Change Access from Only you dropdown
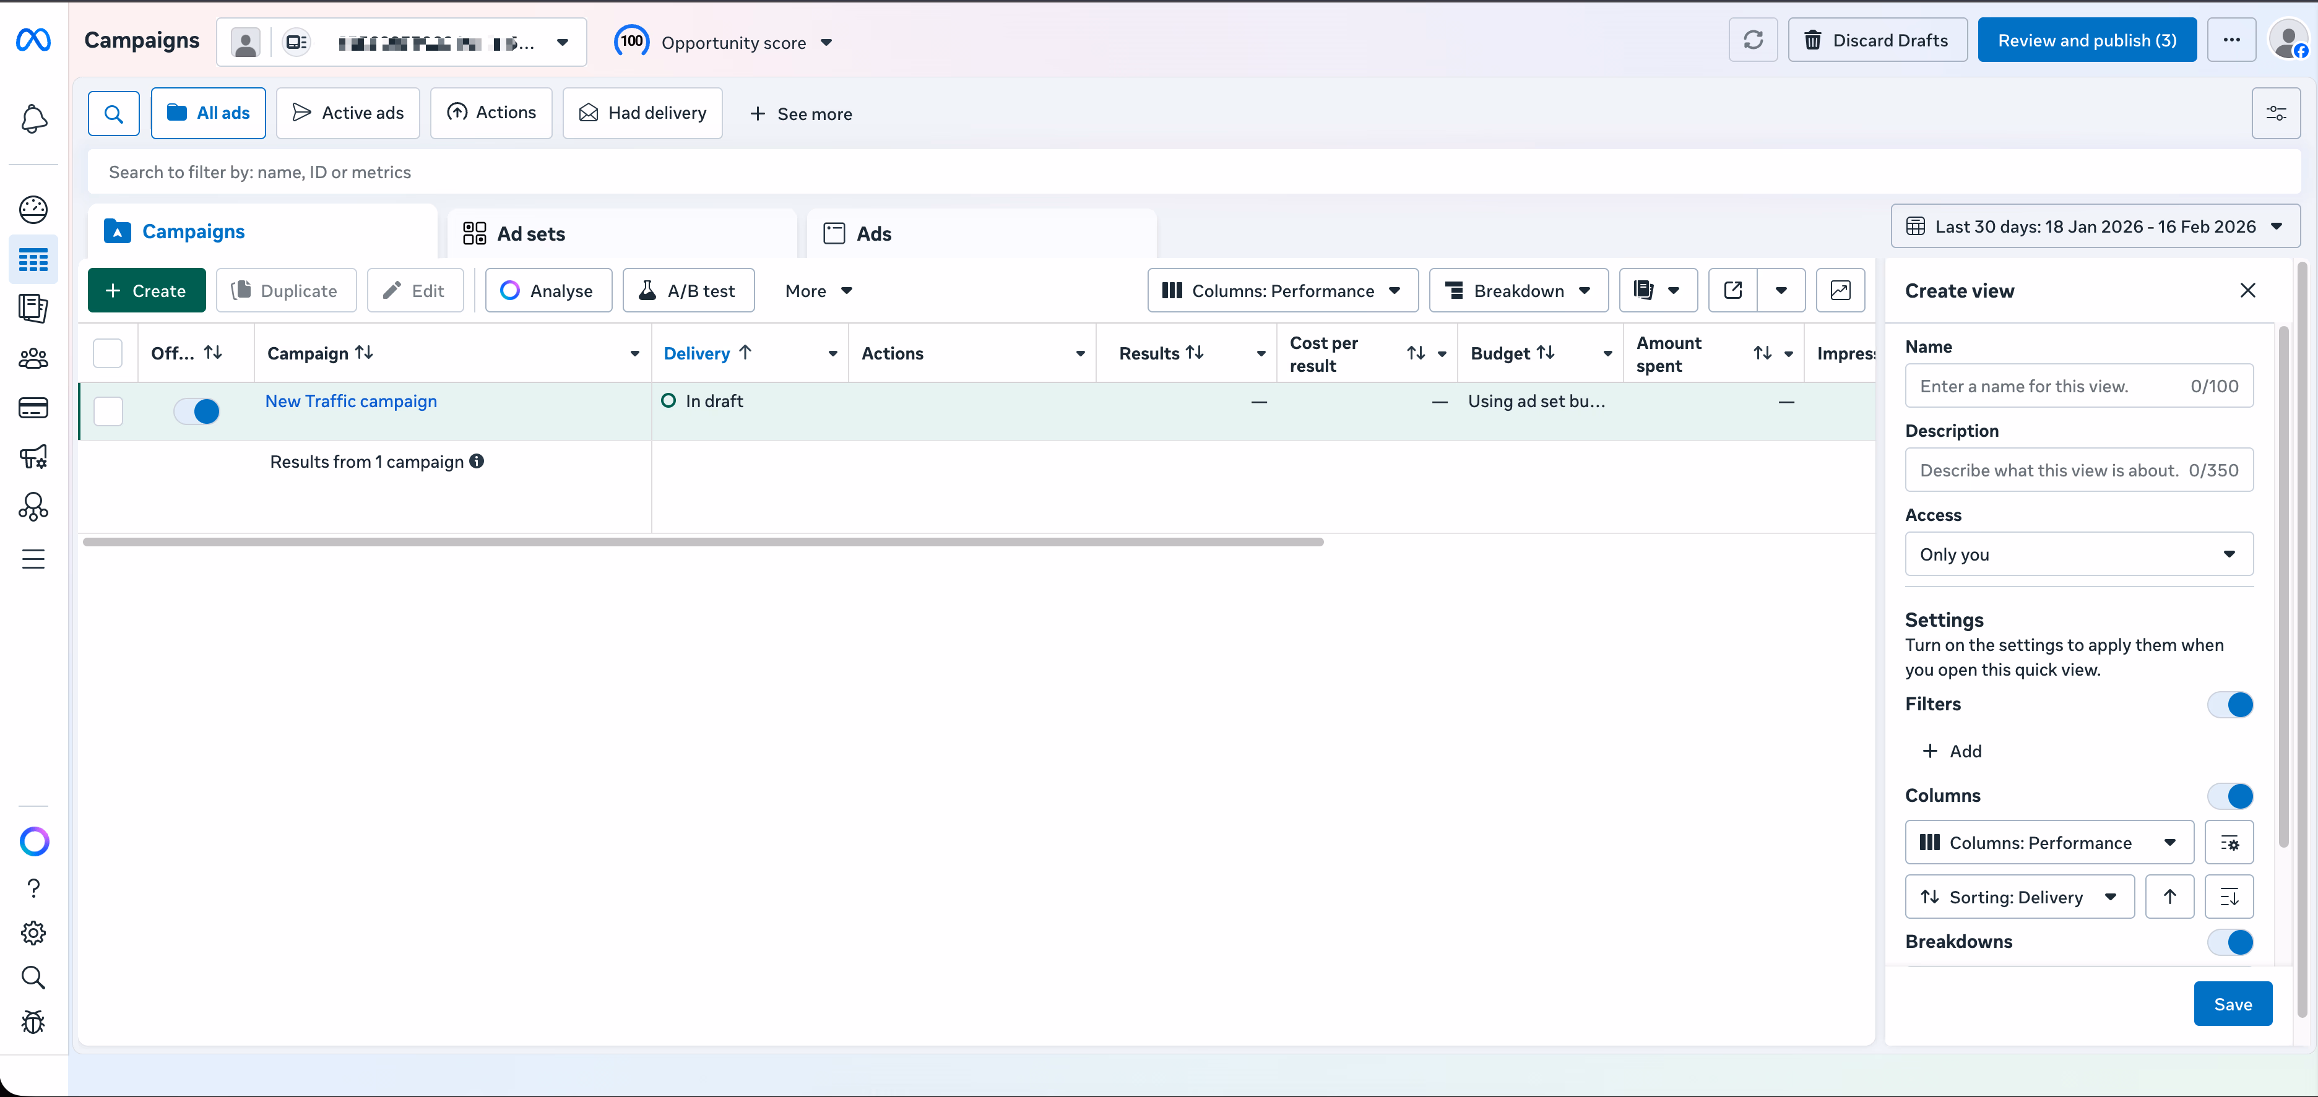 (x=2078, y=554)
